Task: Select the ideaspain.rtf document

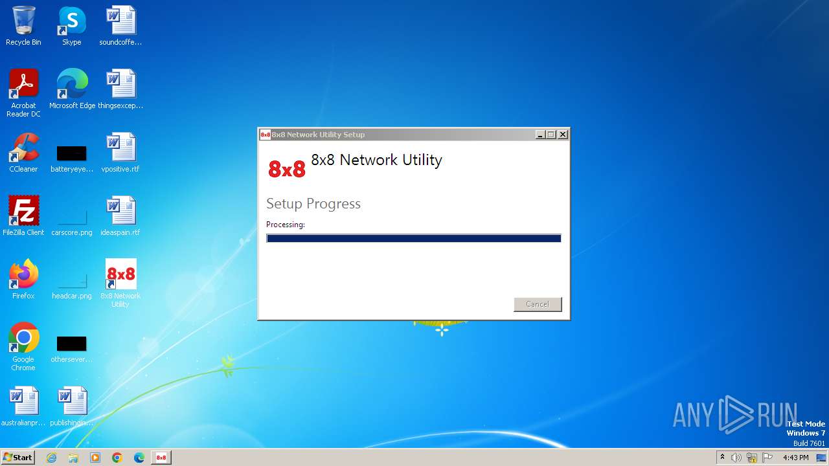Action: 120,216
